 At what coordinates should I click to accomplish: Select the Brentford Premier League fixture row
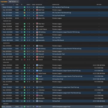pos(54,57)
